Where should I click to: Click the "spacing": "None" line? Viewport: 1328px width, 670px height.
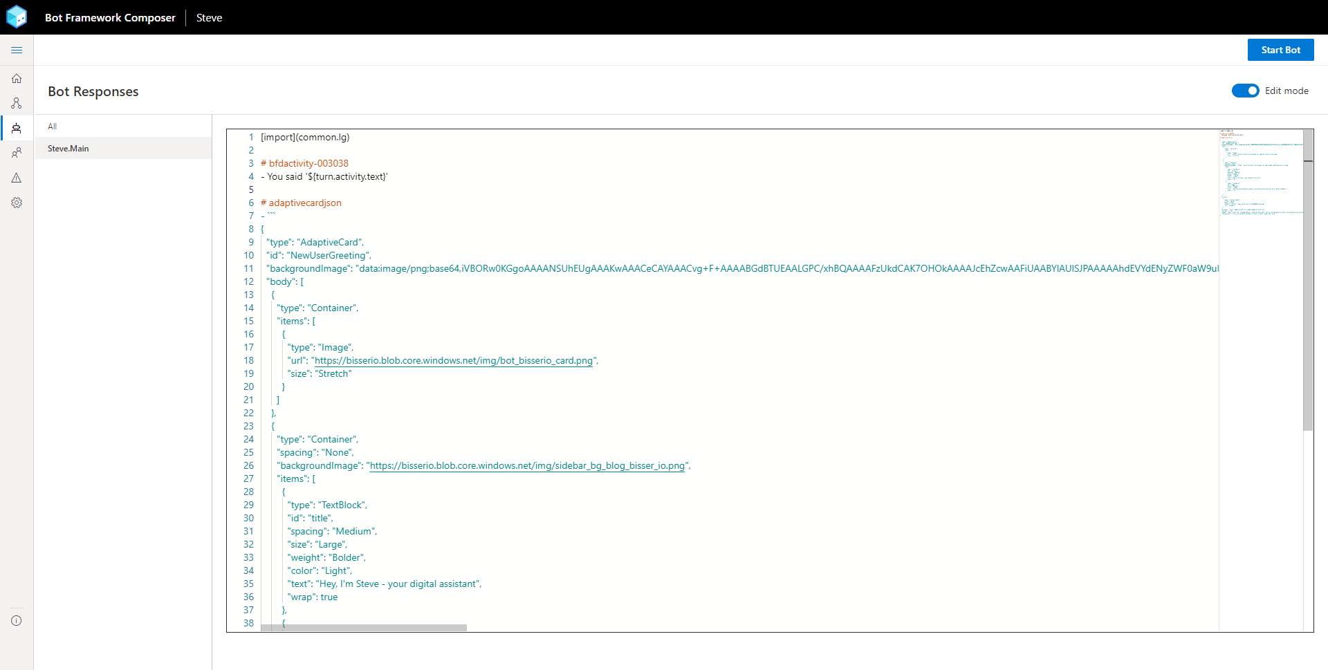pos(315,452)
